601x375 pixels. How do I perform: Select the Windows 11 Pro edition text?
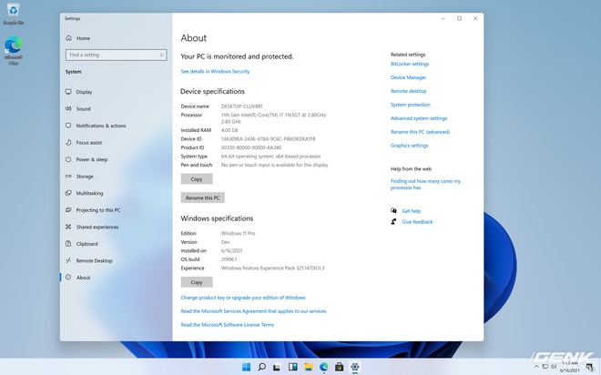pyautogui.click(x=238, y=233)
